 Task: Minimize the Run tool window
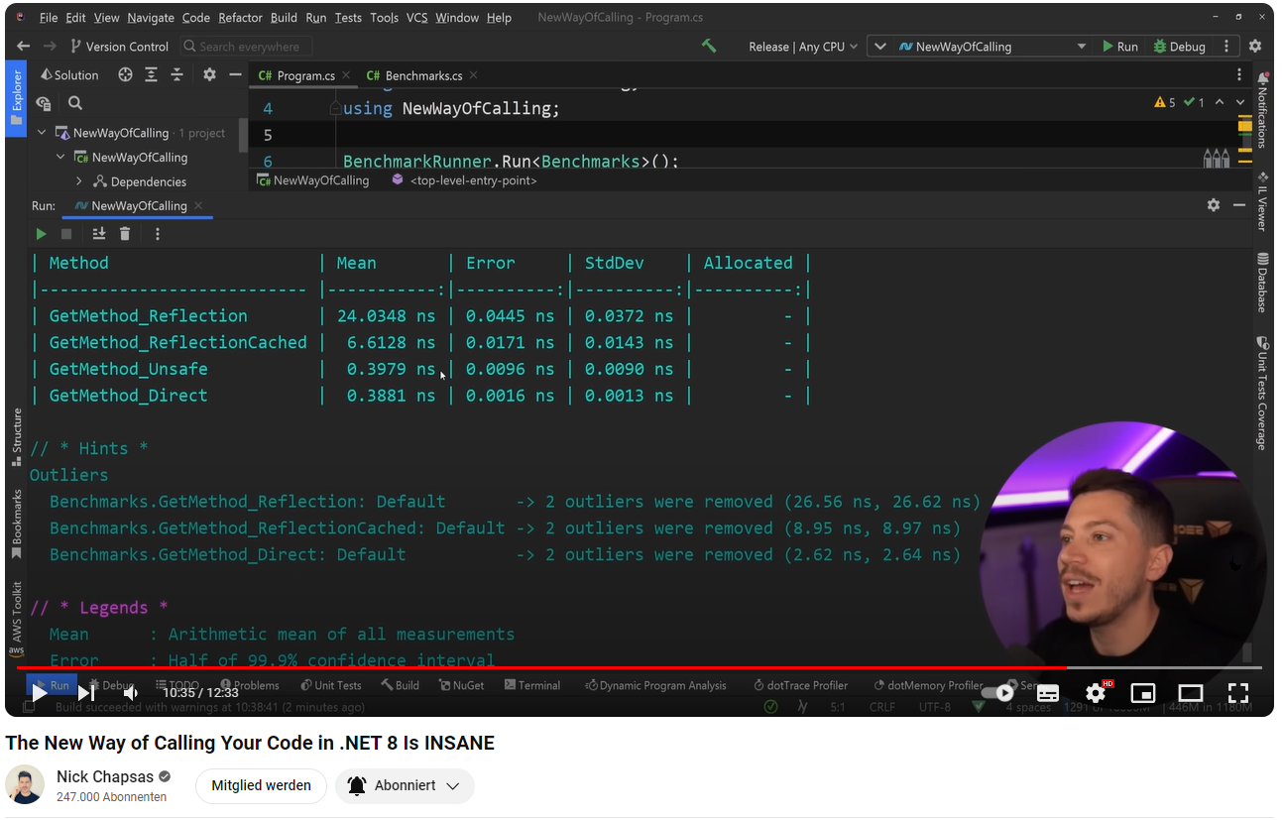[x=1239, y=205]
